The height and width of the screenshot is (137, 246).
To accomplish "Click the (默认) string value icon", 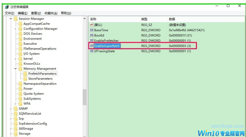I will [92, 25].
